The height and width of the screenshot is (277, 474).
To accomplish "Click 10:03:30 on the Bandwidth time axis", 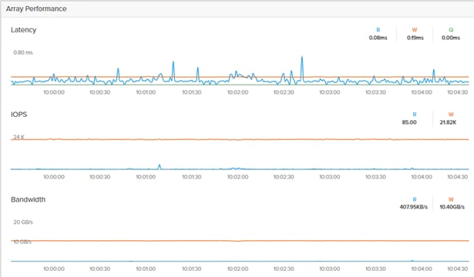I will [375, 269].
